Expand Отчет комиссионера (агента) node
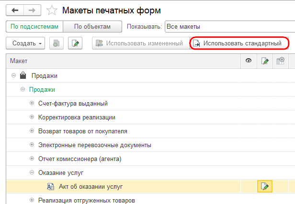 (32, 159)
